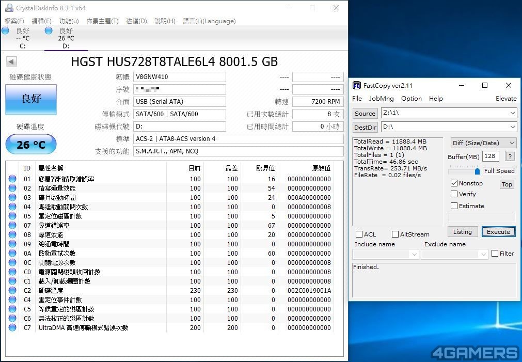The height and width of the screenshot is (362, 522).
Task: Open the 檔案(F) menu in CrystalDiskInfo
Action: click(14, 21)
